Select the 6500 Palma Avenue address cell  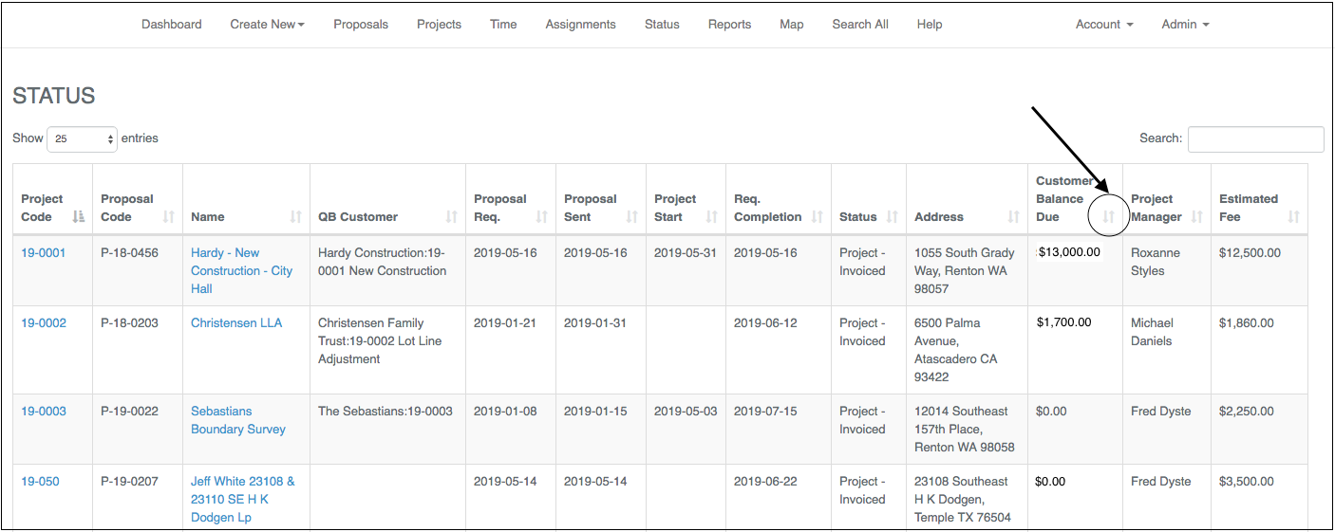[x=967, y=350]
